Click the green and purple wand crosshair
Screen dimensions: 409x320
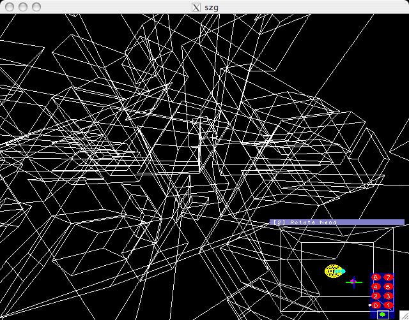[353, 281]
